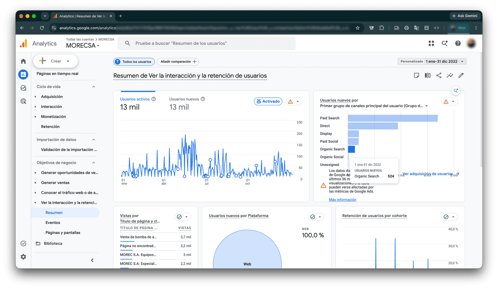Open the Google apps grid icon
This screenshot has height=289, width=498.
(x=431, y=43)
